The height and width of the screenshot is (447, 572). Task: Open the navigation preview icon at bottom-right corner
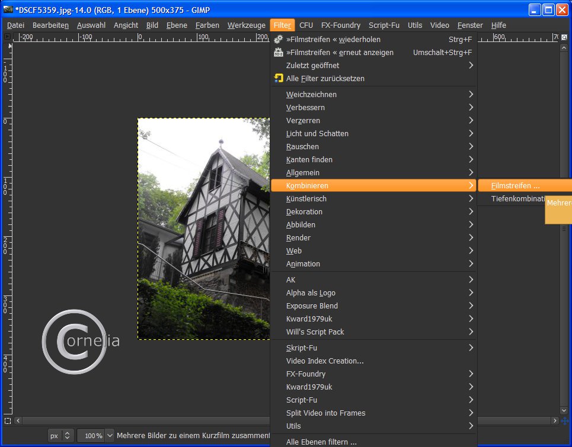click(x=564, y=421)
